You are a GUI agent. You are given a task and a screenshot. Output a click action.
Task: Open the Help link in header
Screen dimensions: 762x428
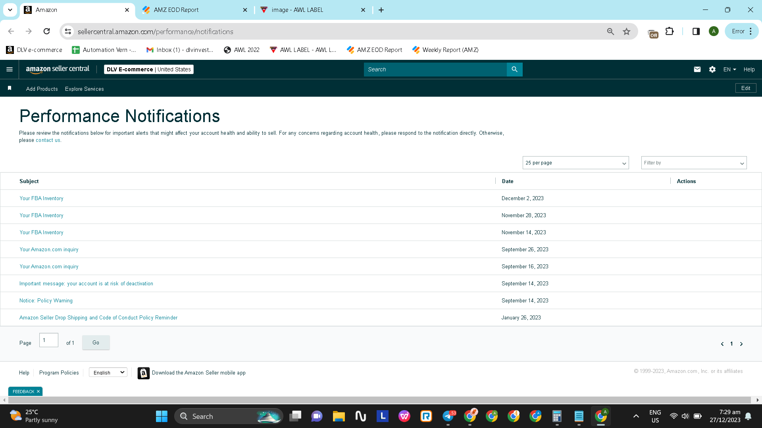click(749, 69)
